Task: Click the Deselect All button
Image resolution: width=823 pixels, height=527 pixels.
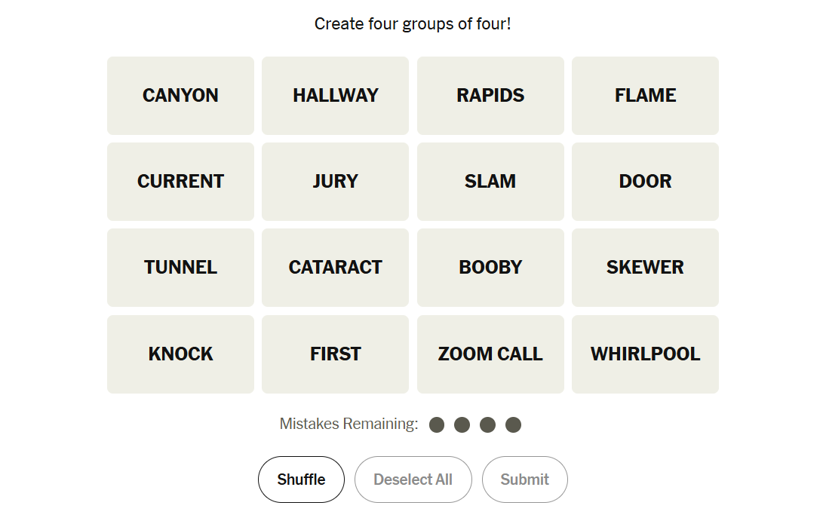Action: coord(413,480)
